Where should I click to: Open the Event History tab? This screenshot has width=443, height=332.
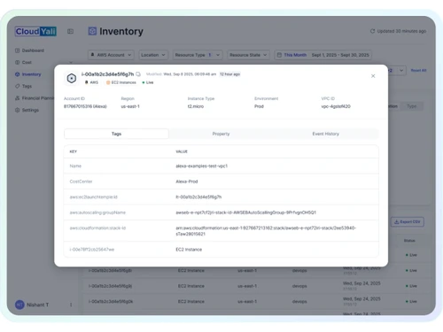[x=326, y=134]
